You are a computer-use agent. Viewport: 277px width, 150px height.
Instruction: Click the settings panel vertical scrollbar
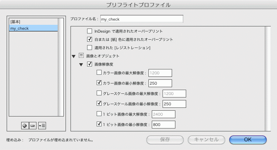pyautogui.click(x=267, y=79)
